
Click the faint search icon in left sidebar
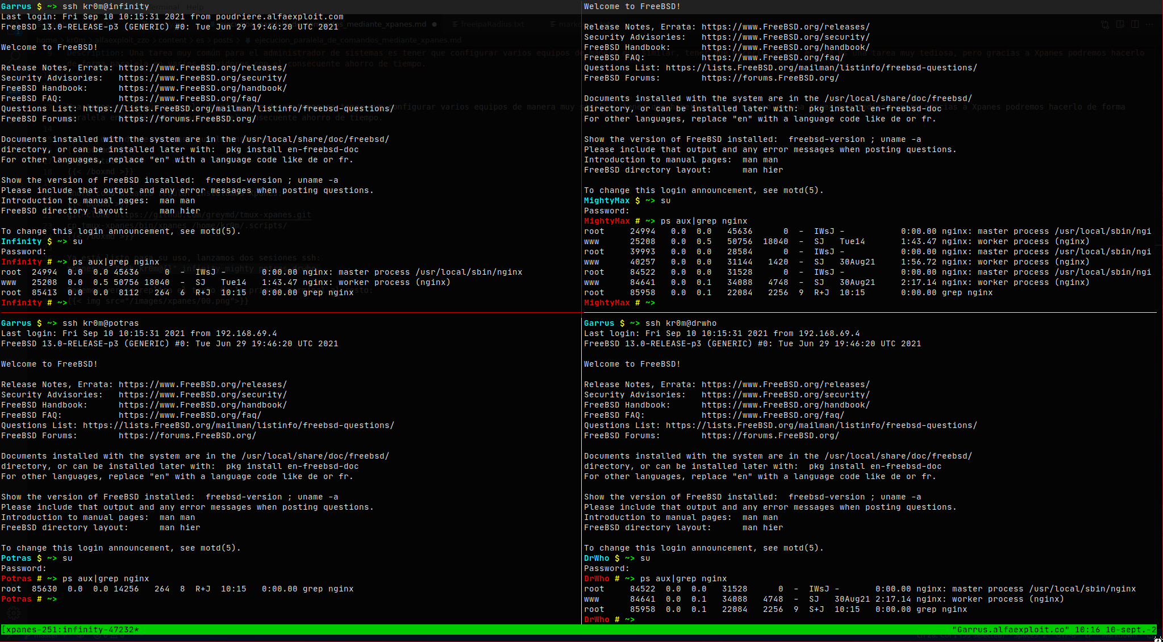pyautogui.click(x=15, y=56)
